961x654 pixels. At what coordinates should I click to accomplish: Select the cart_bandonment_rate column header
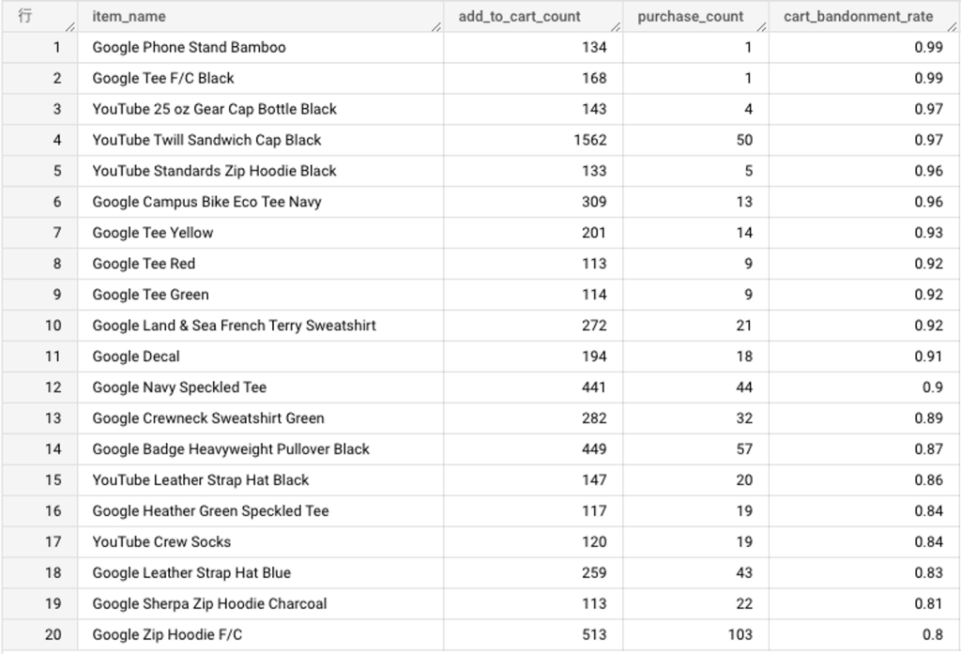(x=863, y=17)
